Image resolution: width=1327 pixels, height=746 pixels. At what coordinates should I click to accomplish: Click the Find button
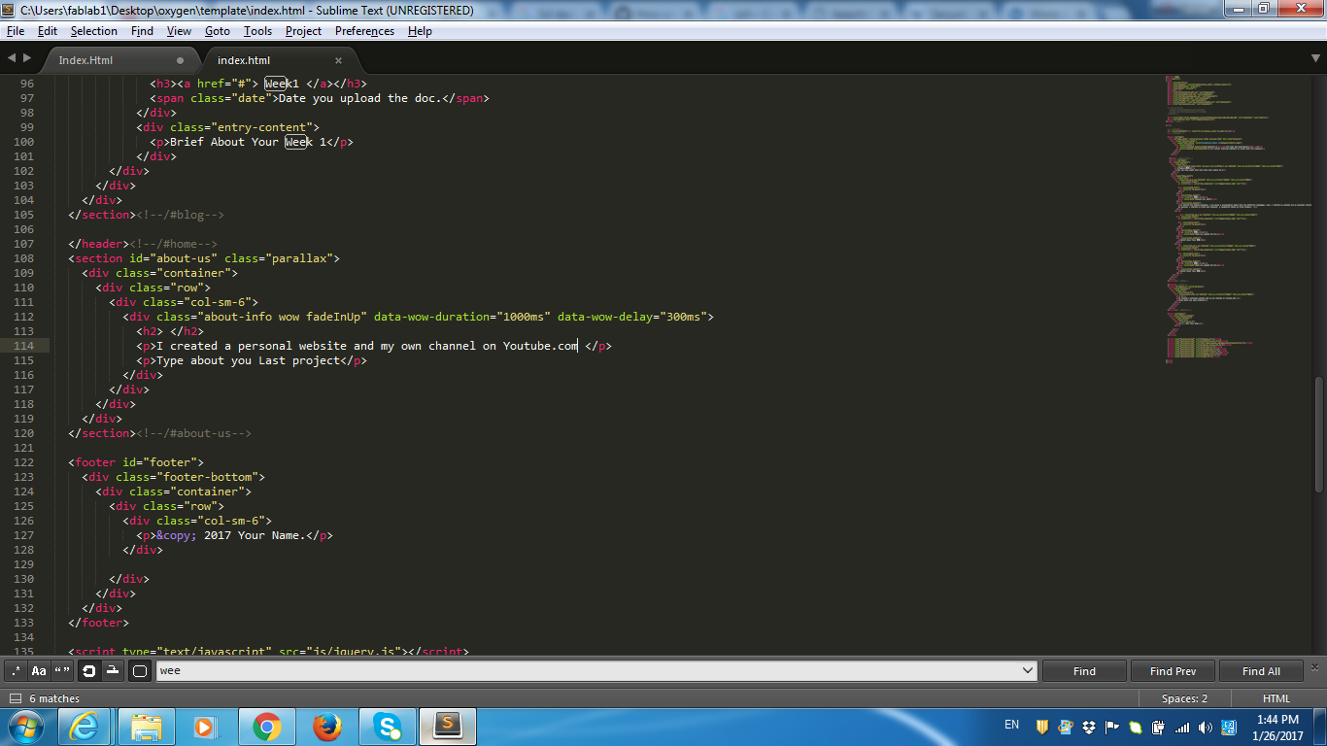pos(1084,671)
